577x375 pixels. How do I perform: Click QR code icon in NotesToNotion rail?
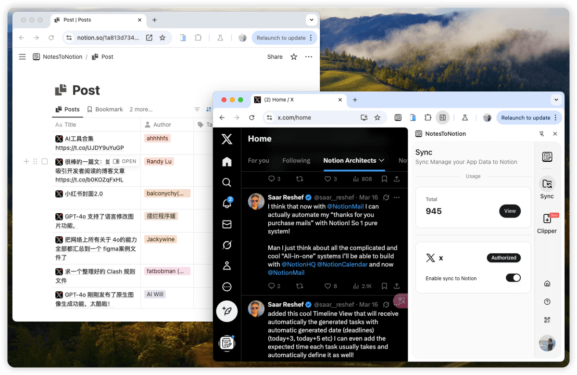click(547, 320)
